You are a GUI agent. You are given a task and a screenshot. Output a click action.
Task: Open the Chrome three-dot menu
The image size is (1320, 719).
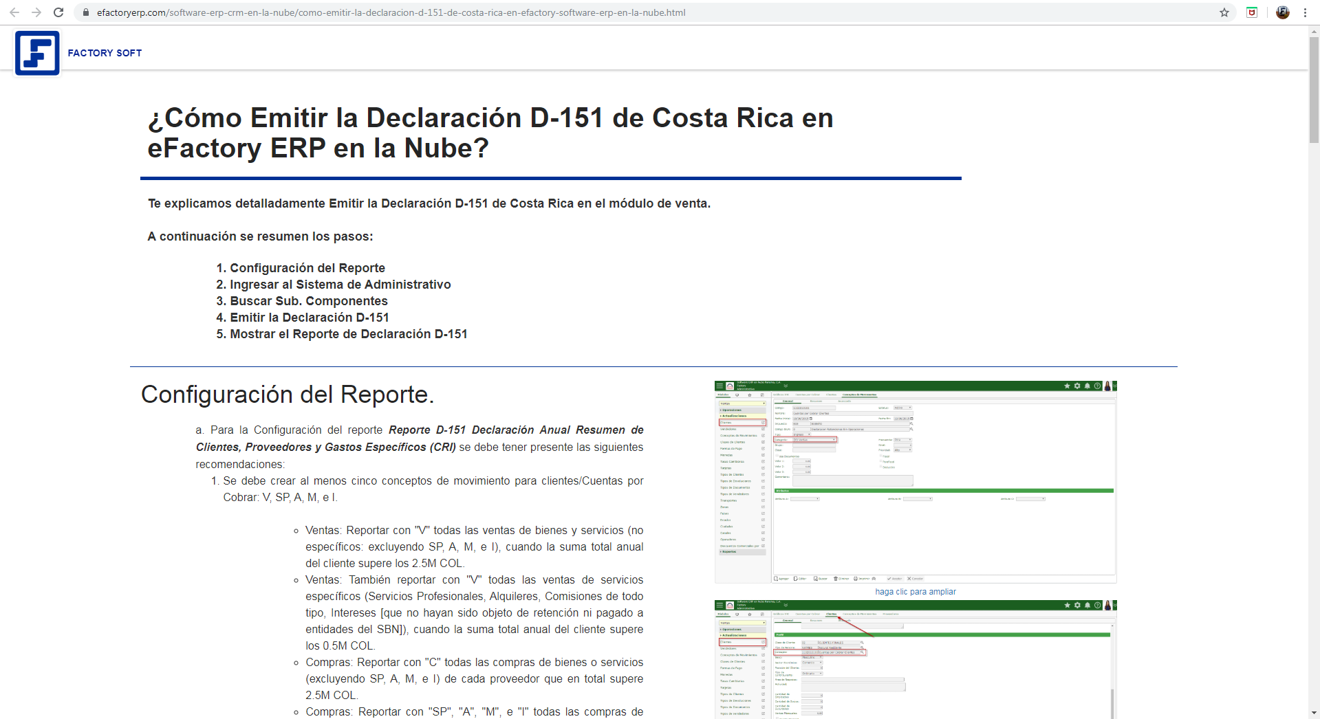tap(1305, 12)
